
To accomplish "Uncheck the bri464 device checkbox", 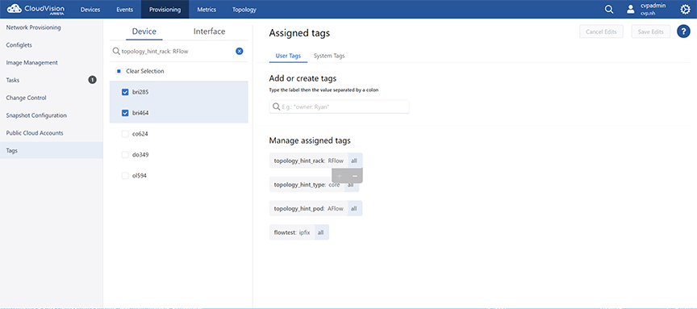I will [125, 113].
